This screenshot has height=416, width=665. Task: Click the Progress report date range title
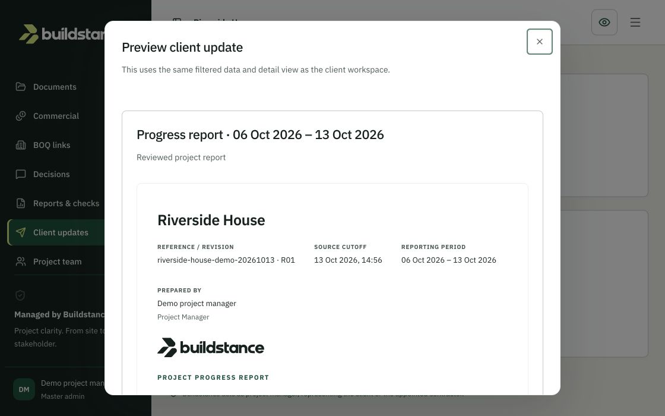point(260,134)
